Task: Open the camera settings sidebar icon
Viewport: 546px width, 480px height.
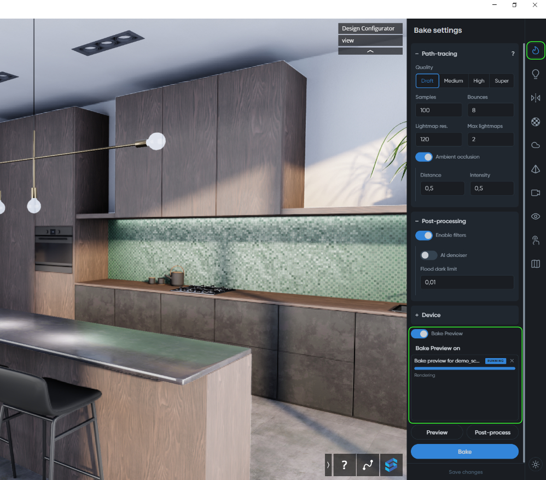Action: (x=536, y=192)
